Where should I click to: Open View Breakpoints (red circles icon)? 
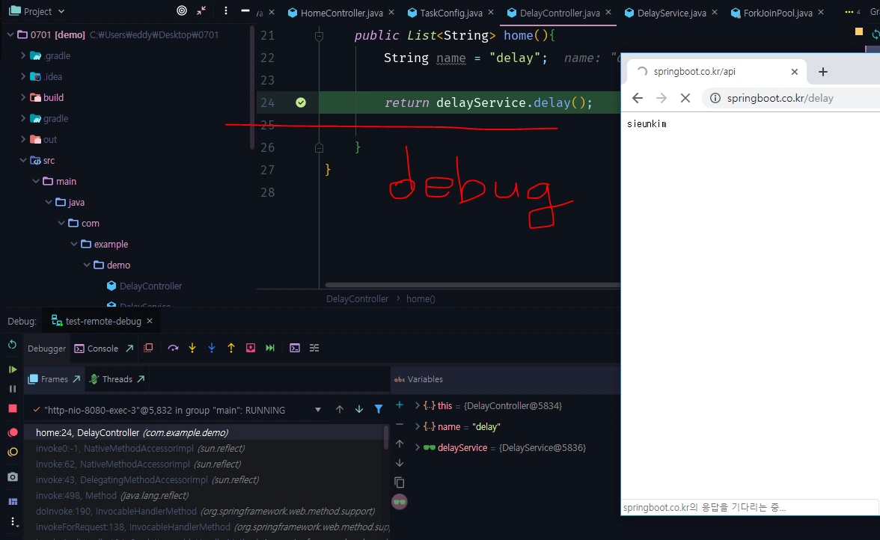point(12,432)
